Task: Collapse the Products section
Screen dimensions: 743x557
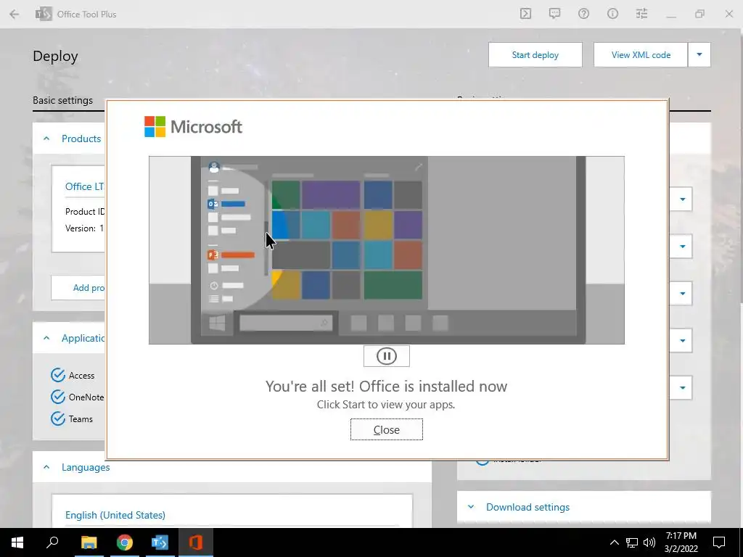Action: [x=46, y=139]
